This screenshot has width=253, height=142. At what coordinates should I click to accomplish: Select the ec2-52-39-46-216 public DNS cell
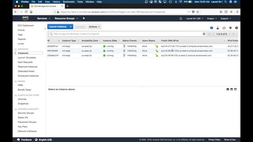(x=186, y=55)
